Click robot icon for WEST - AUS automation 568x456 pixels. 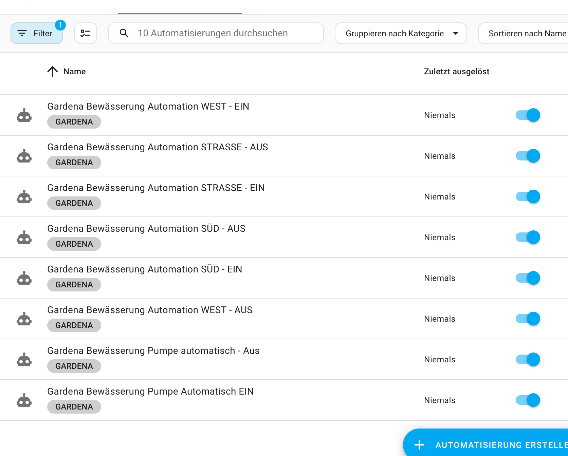[x=24, y=319]
